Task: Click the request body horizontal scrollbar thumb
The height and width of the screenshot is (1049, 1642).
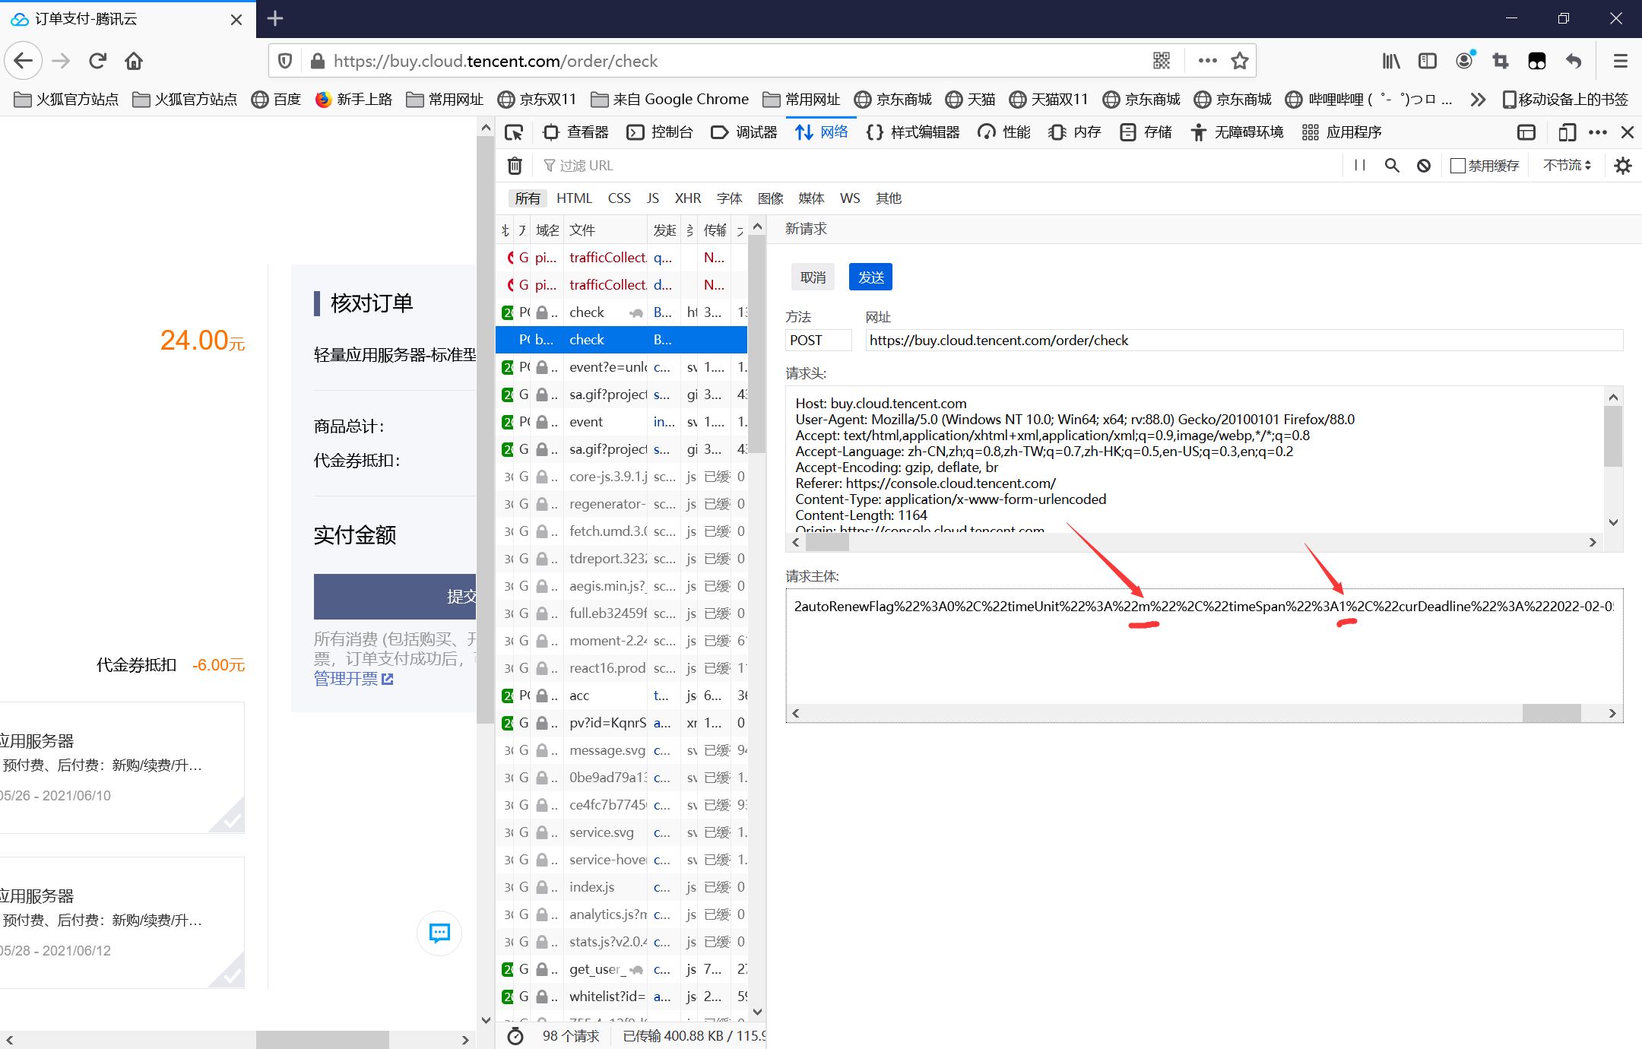Action: tap(1551, 713)
